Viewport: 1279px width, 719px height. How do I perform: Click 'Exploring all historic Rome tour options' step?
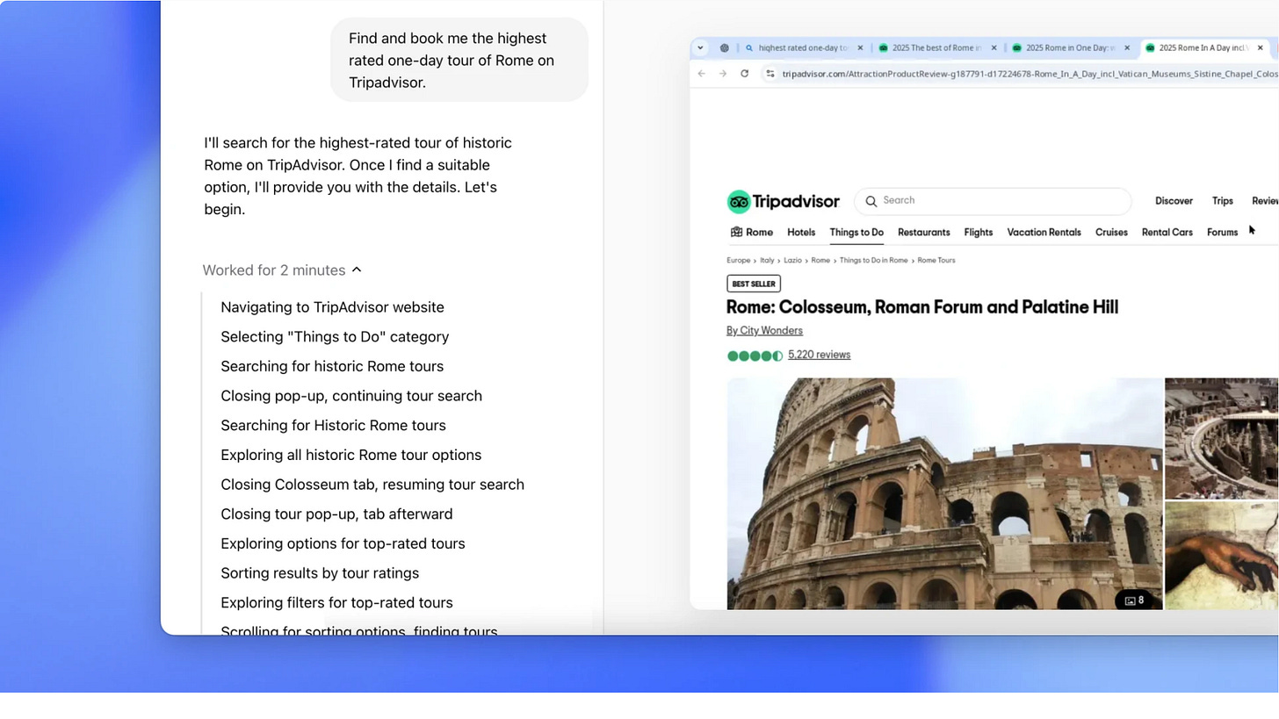click(x=350, y=455)
